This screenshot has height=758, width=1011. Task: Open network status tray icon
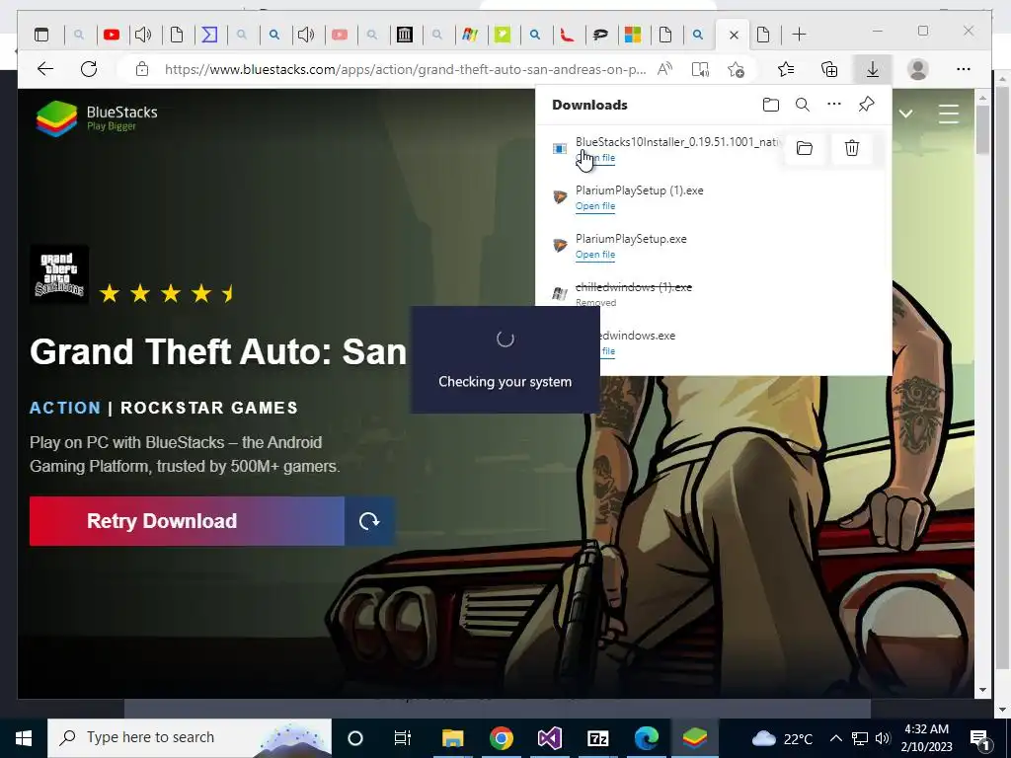pyautogui.click(x=860, y=738)
